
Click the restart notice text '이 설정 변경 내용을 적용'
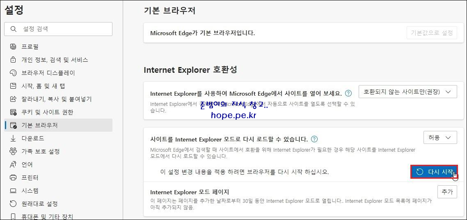[245, 172]
